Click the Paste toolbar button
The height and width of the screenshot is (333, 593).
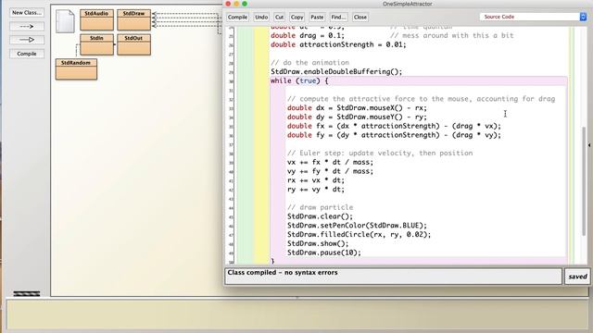[317, 17]
